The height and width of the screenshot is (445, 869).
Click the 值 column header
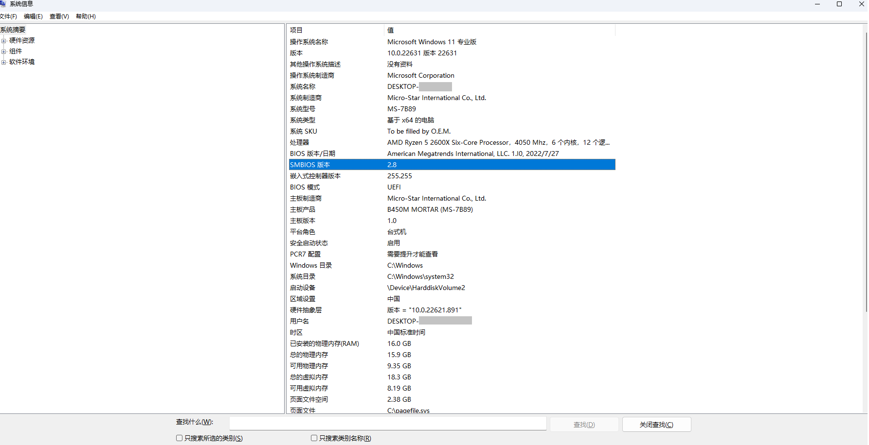(x=391, y=30)
